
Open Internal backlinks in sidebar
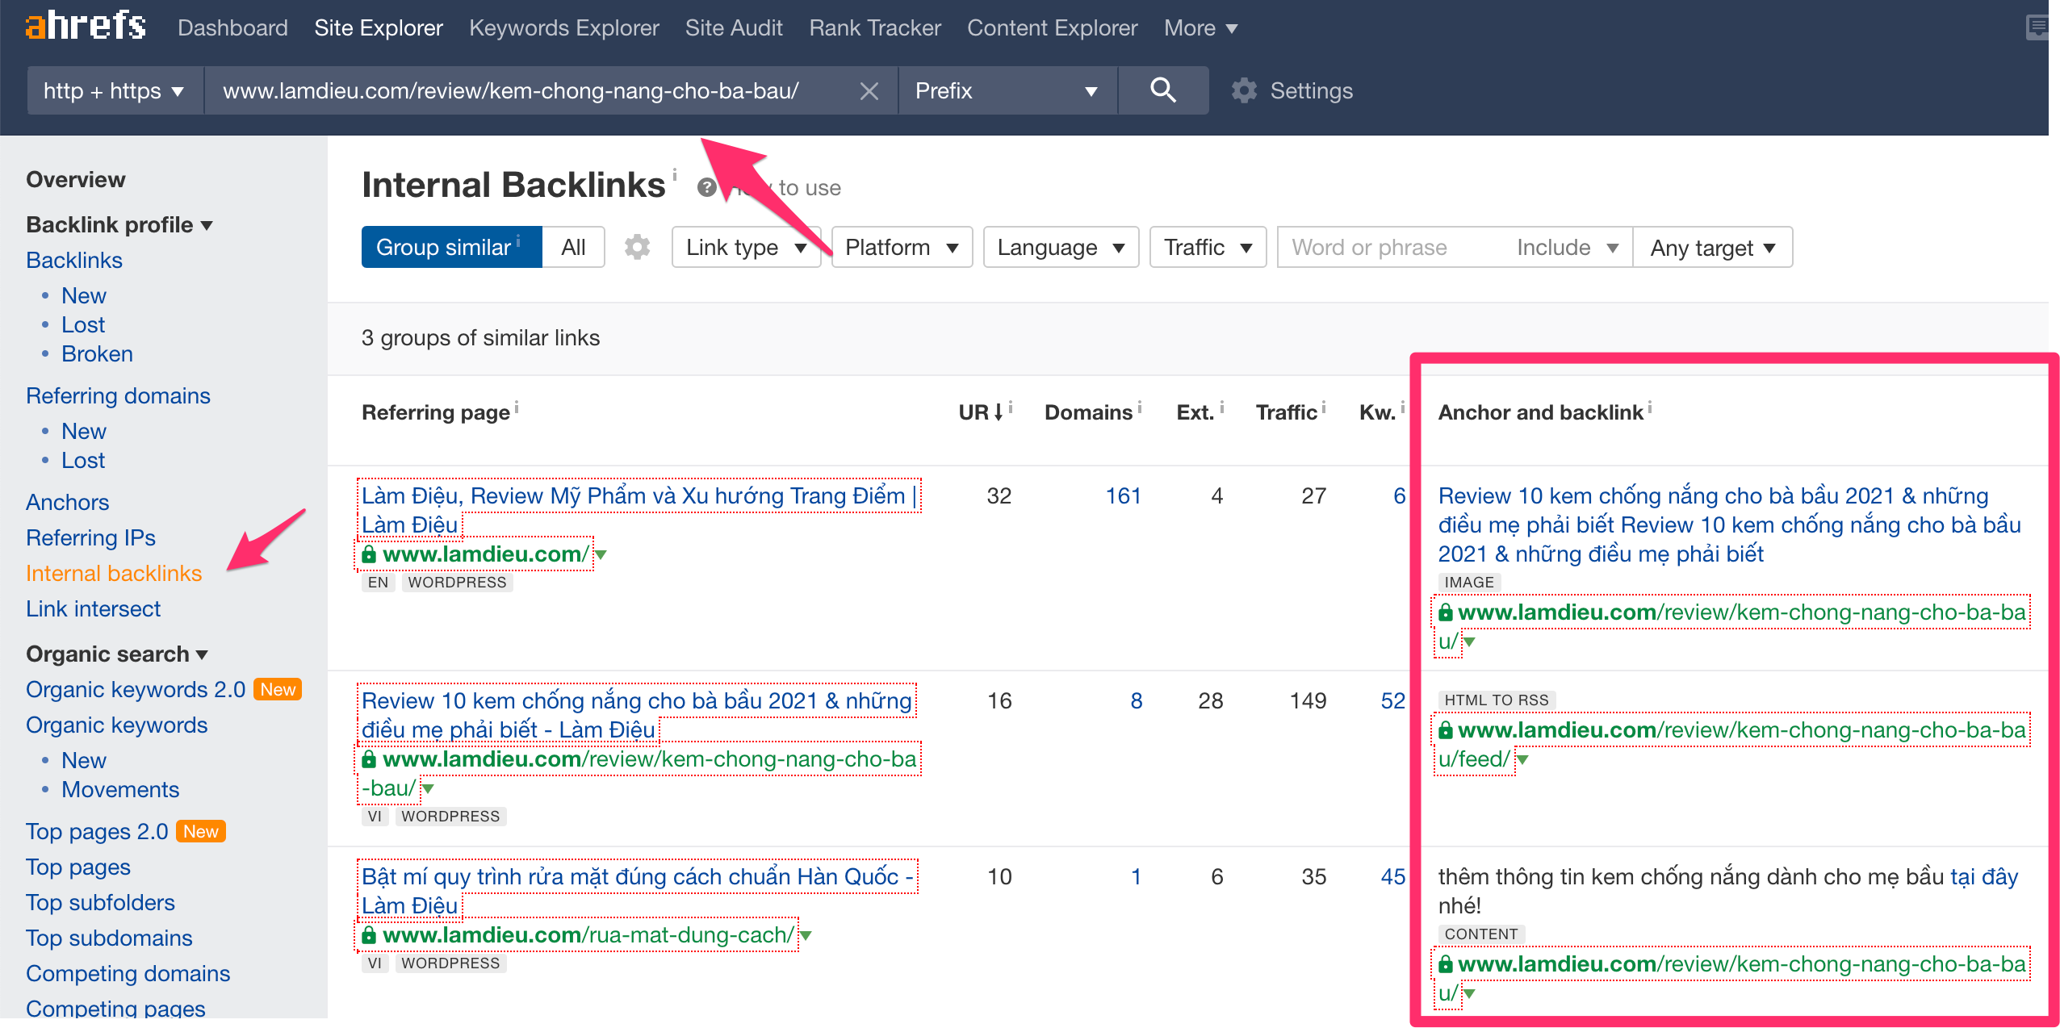(114, 573)
